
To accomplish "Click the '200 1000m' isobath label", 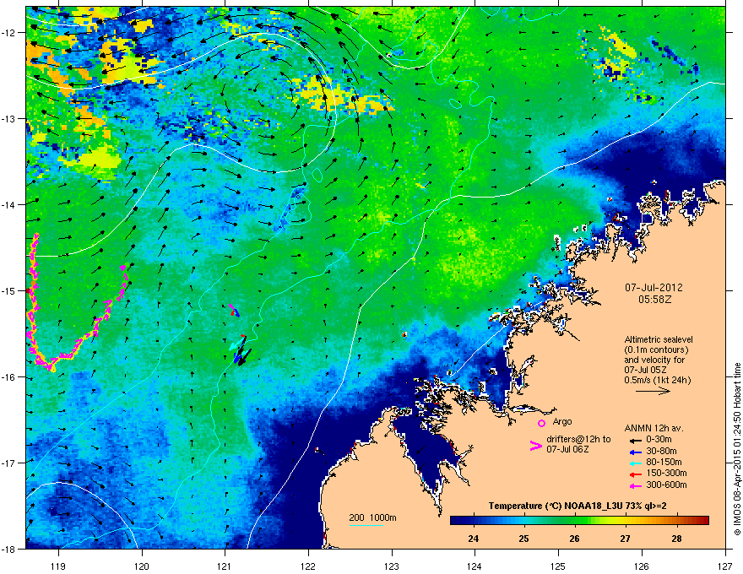I will coord(372,517).
